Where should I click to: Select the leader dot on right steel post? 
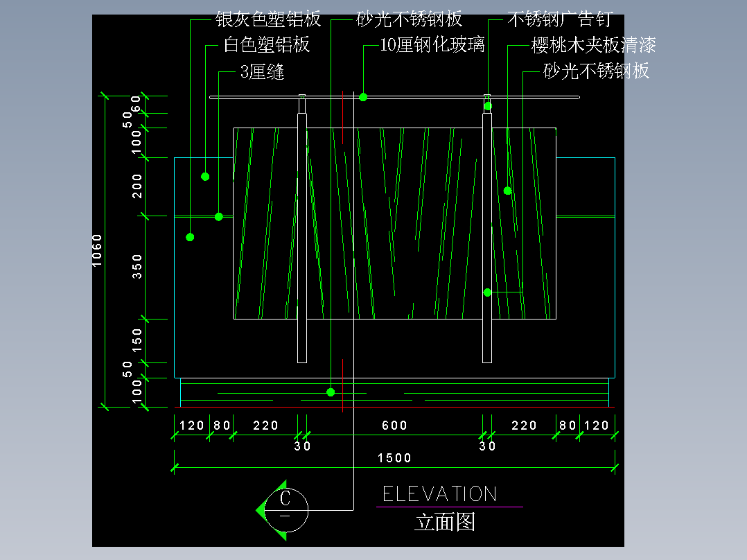487,292
